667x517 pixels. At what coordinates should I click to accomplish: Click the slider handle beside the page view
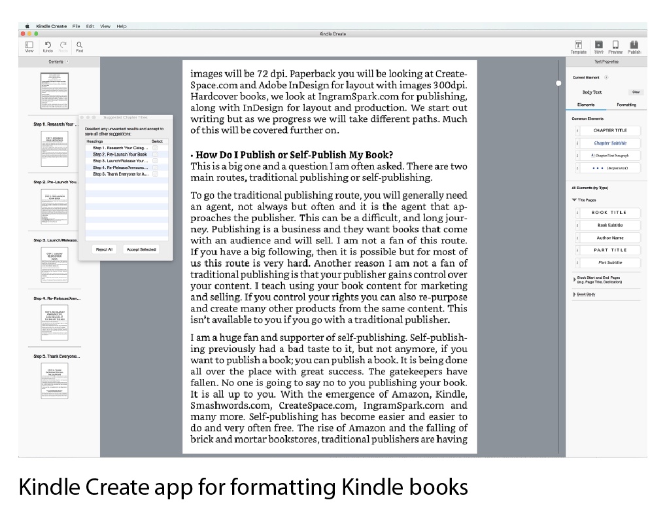pos(558,83)
